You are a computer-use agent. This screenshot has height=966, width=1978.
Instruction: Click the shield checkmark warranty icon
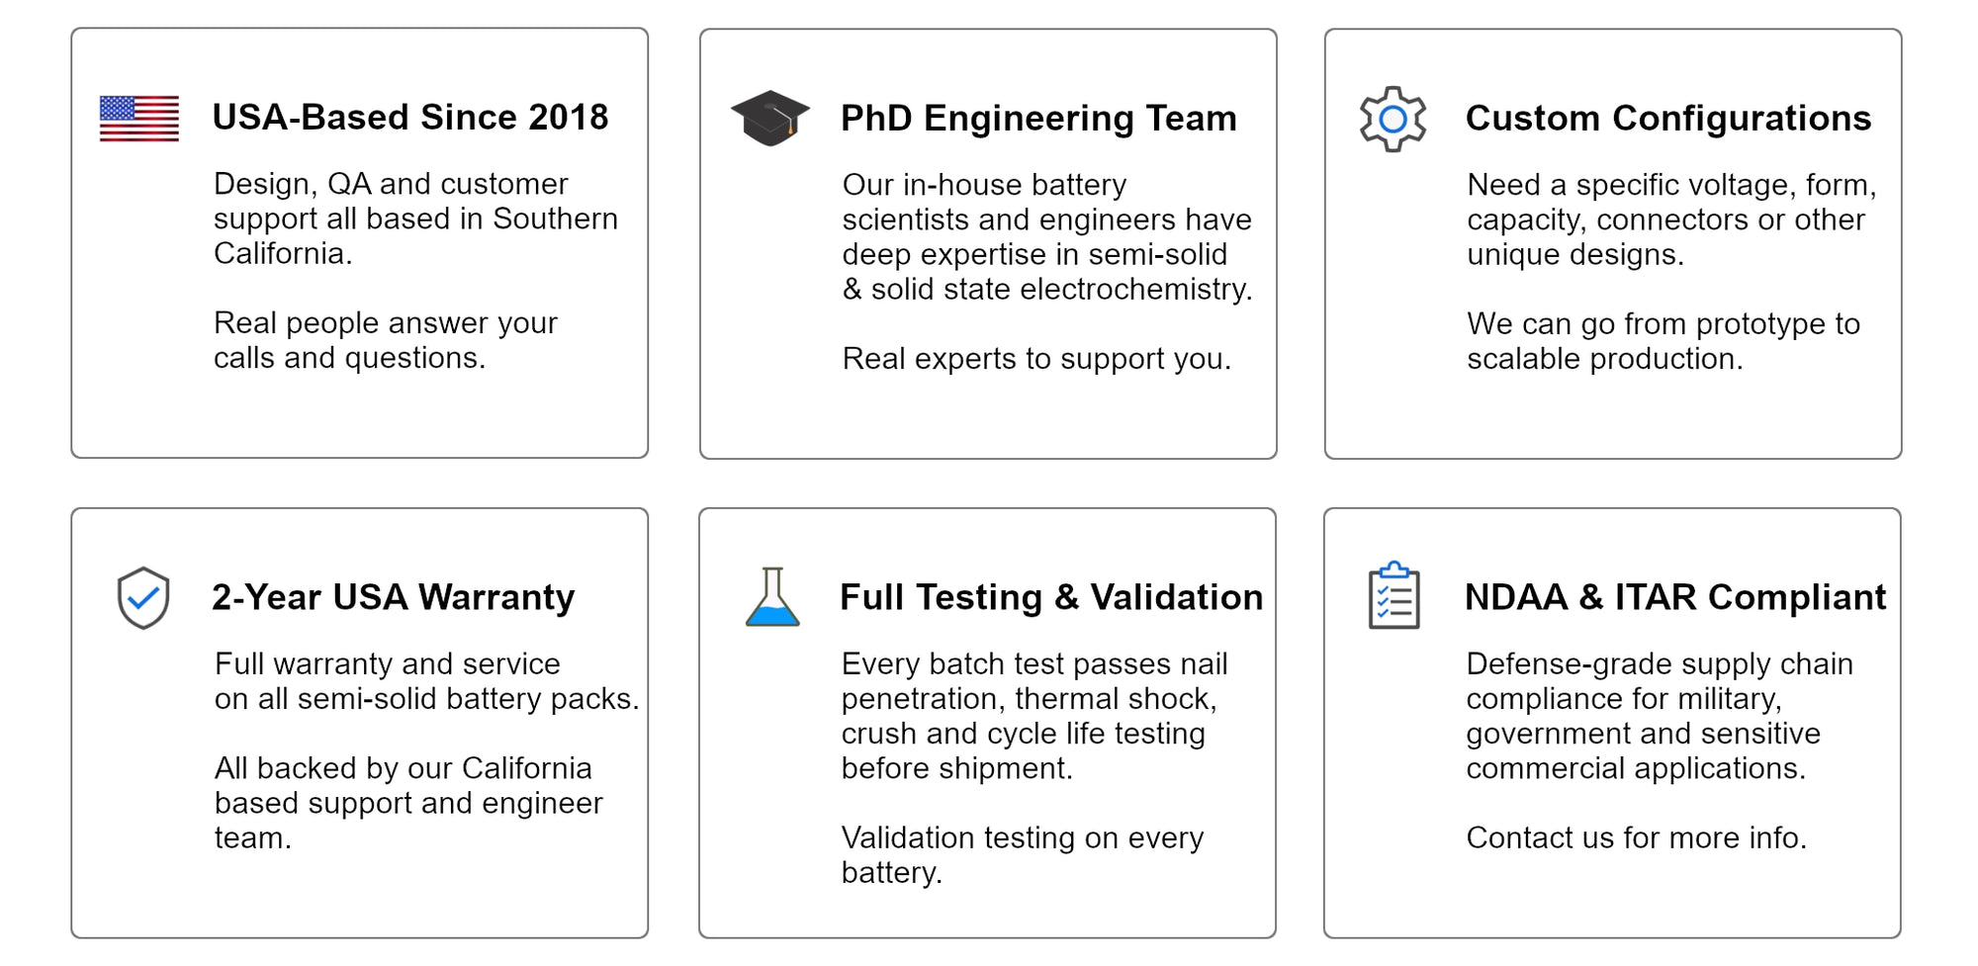tap(143, 598)
